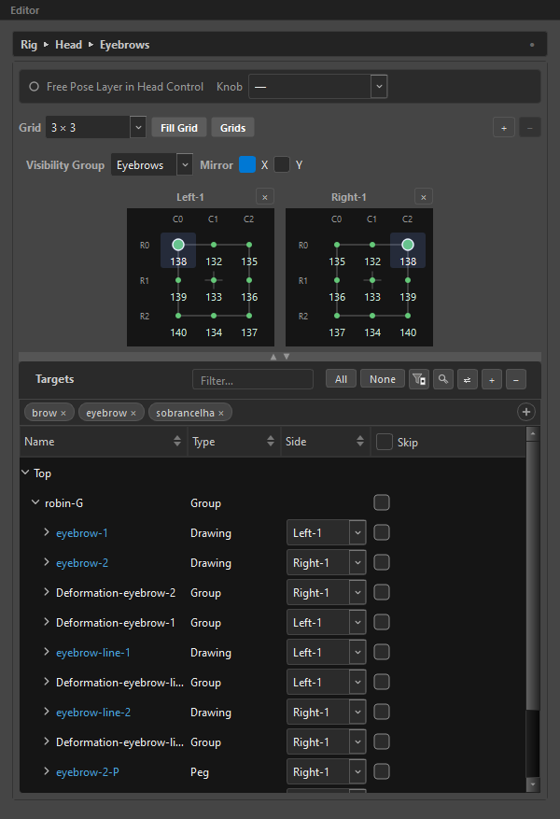The width and height of the screenshot is (560, 819).
Task: Click the None button
Action: click(383, 379)
